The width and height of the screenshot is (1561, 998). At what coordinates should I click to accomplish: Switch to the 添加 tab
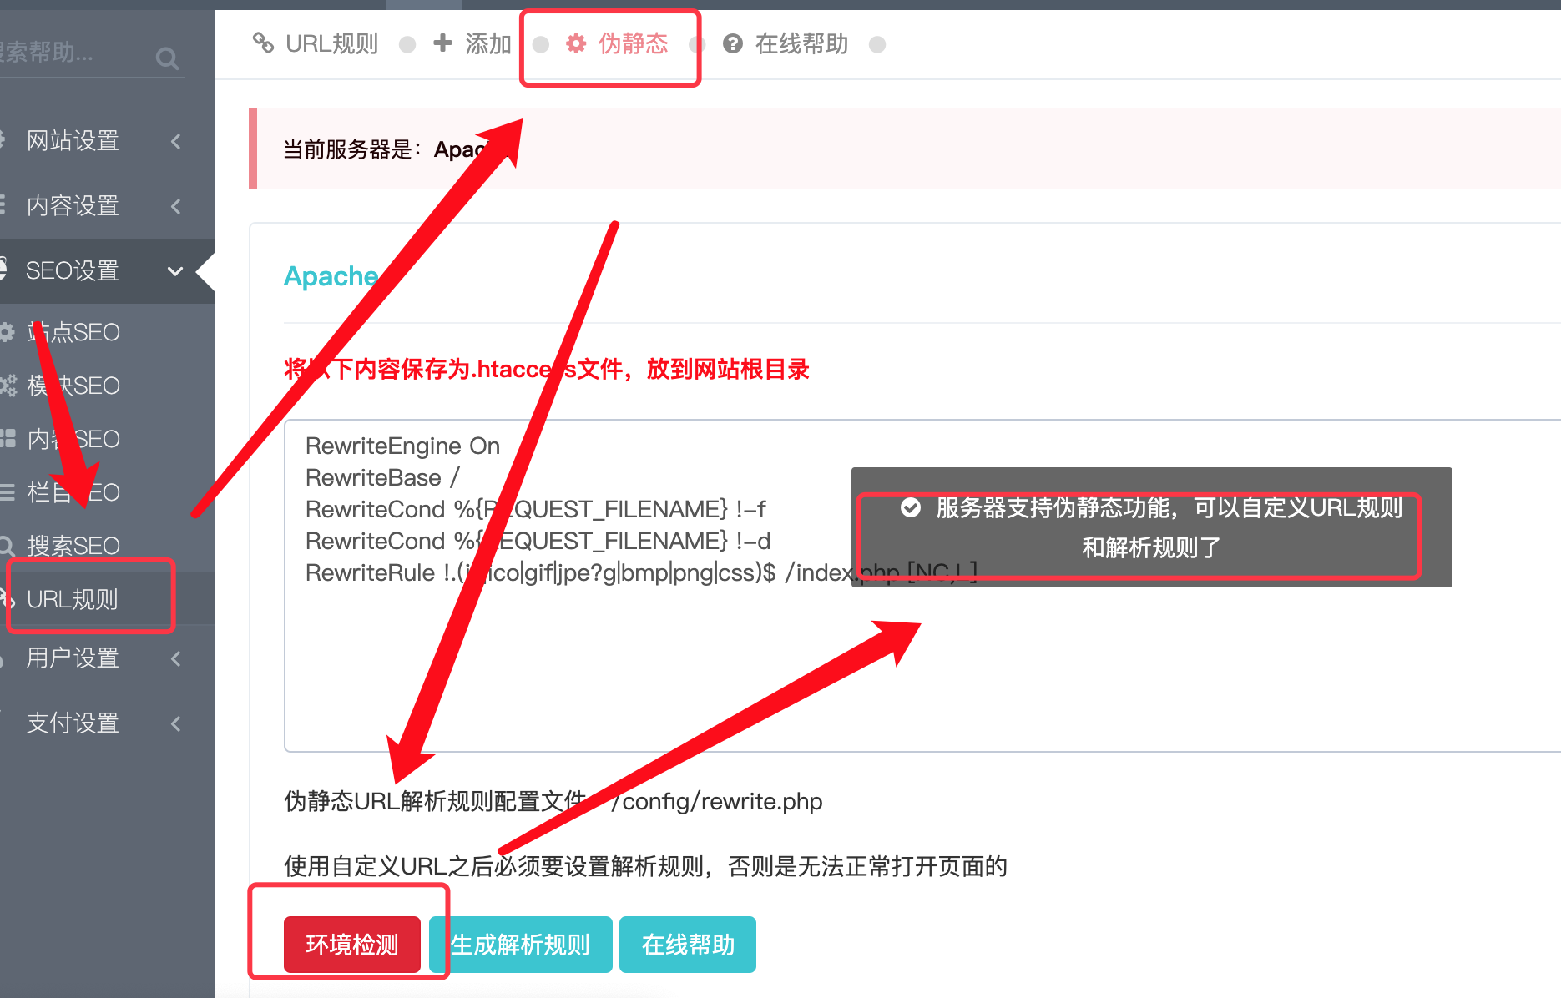[x=472, y=43]
